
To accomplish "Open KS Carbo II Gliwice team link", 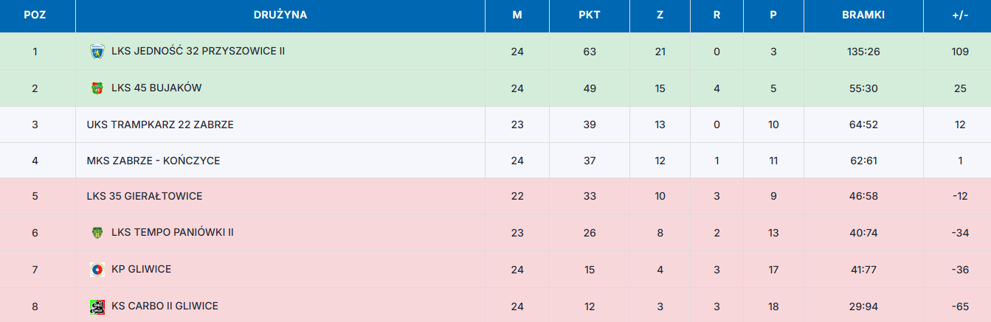I will click(x=165, y=305).
